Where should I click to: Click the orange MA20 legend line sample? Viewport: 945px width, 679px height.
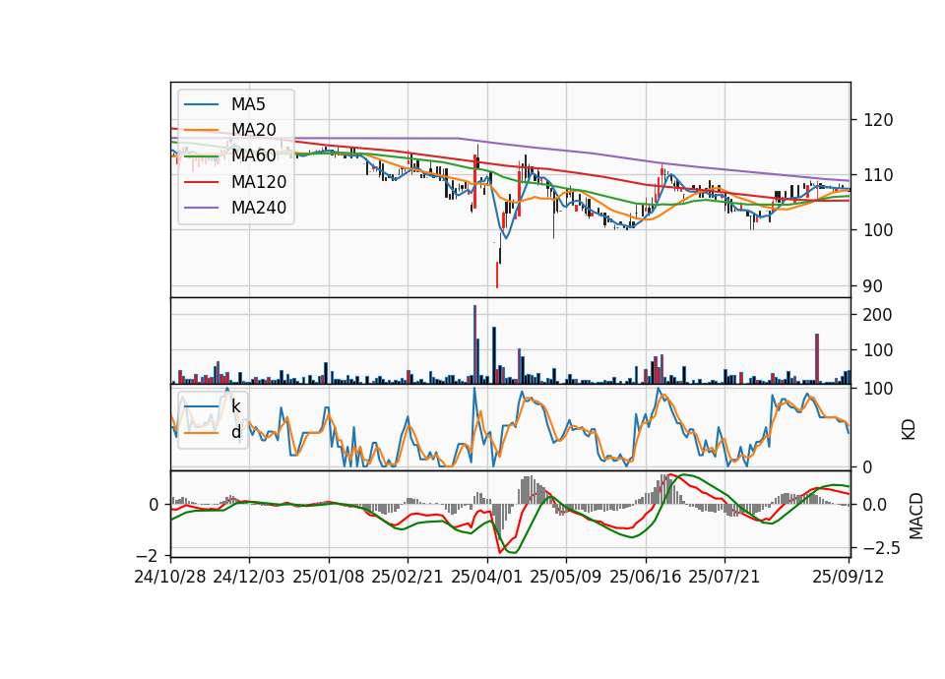tap(201, 130)
